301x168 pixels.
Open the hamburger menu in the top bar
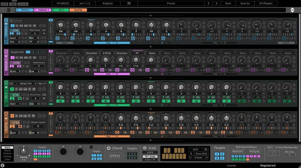(x=129, y=3)
